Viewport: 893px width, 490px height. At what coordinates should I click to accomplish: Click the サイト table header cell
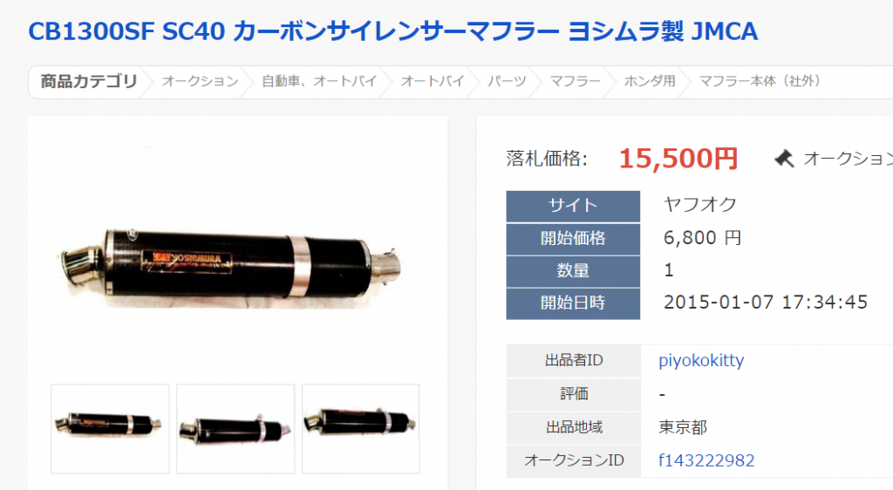coord(573,206)
